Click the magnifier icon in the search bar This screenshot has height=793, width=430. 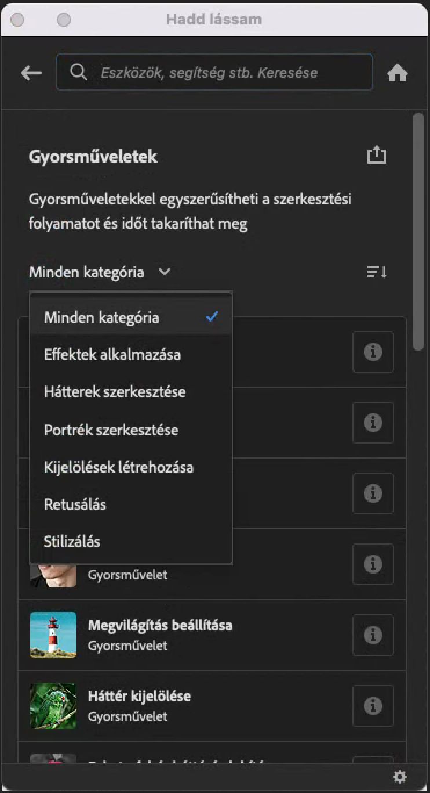coord(78,72)
